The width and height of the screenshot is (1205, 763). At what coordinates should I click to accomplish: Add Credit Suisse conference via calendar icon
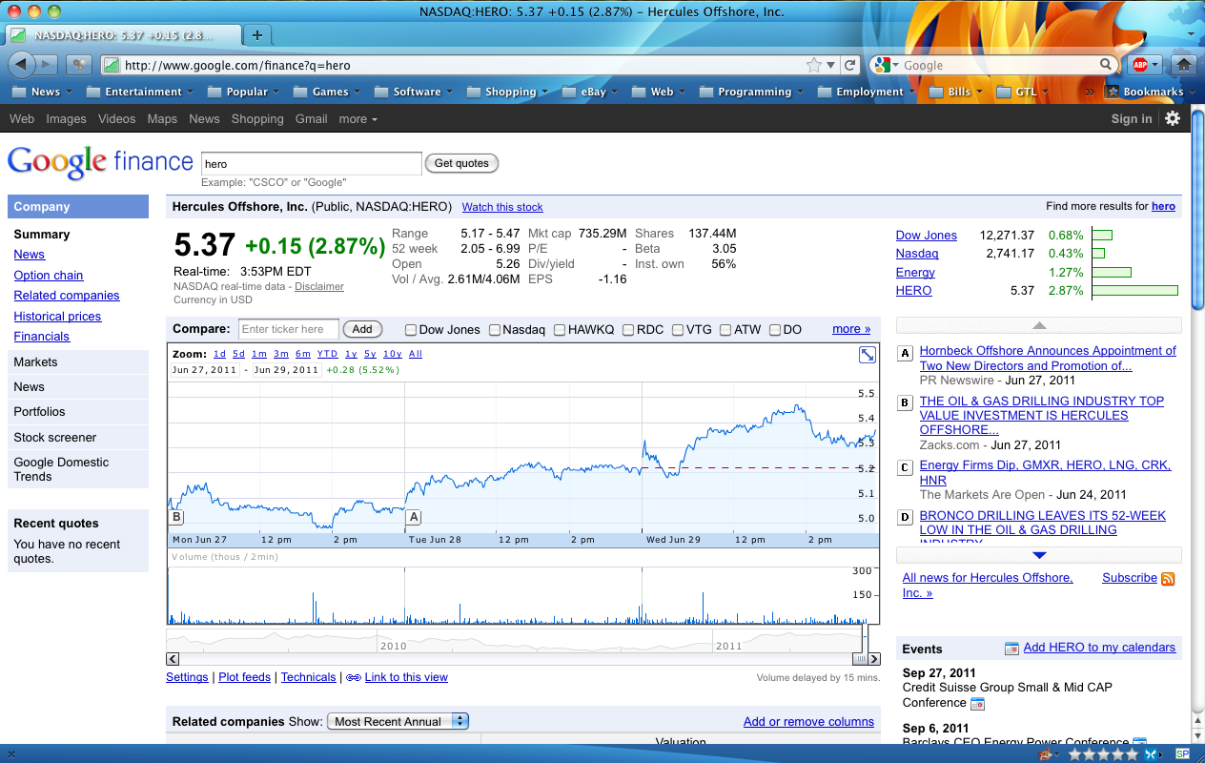[976, 704]
